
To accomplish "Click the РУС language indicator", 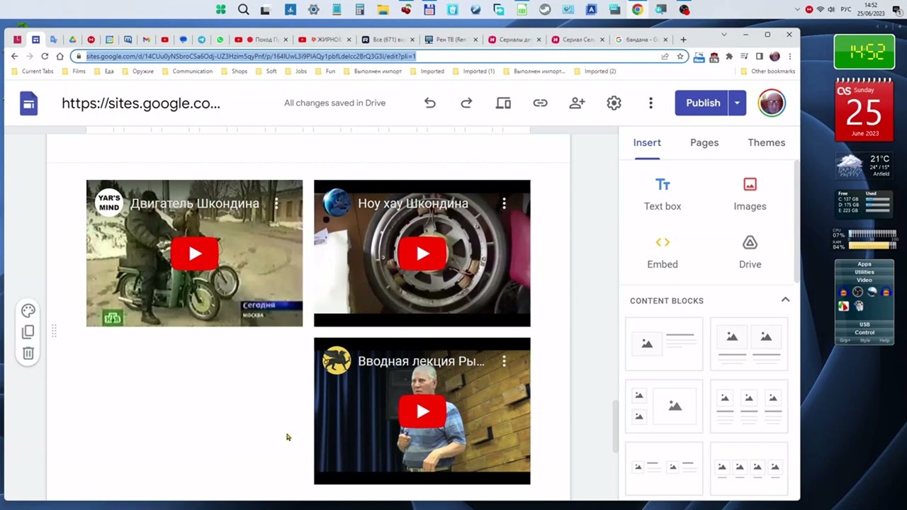I will tap(847, 9).
